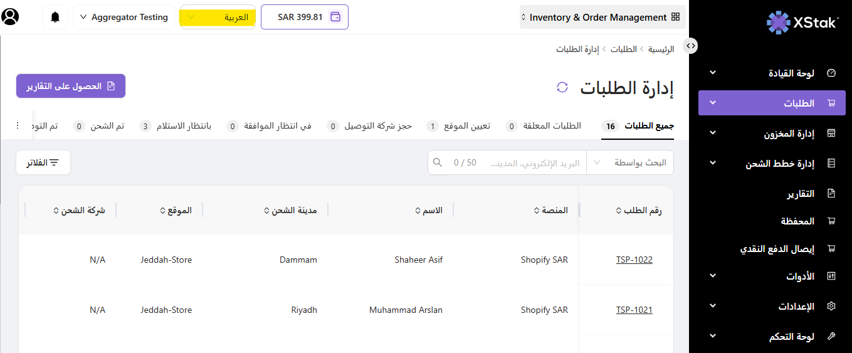Image resolution: width=852 pixels, height=353 pixels.
Task: Click the three-dot more tabs icon
Action: tap(18, 126)
